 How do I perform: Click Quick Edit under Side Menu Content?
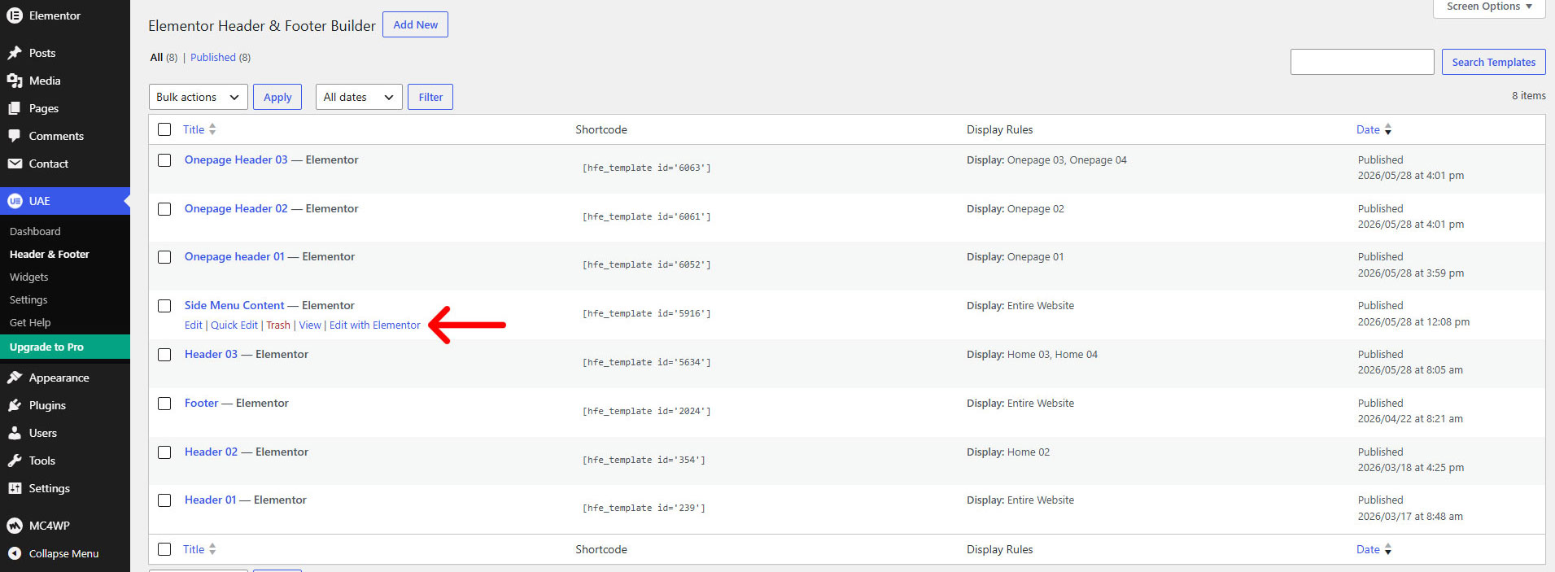click(x=234, y=325)
